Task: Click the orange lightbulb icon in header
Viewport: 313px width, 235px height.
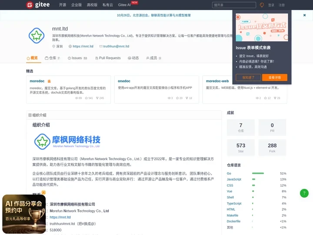Action: [x=262, y=5]
